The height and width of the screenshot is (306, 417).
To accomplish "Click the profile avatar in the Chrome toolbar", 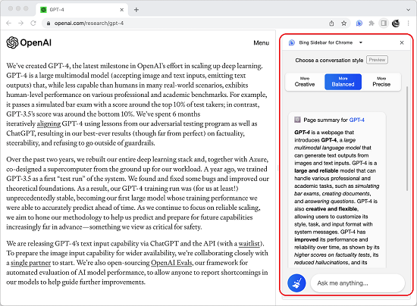I will coord(396,23).
